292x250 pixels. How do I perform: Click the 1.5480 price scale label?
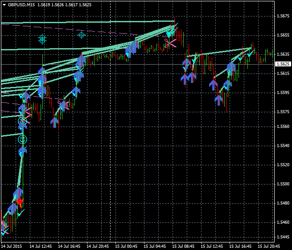click(x=283, y=203)
